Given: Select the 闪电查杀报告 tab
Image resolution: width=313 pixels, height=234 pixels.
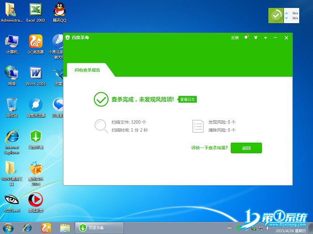Looking at the screenshot, I should 87,70.
